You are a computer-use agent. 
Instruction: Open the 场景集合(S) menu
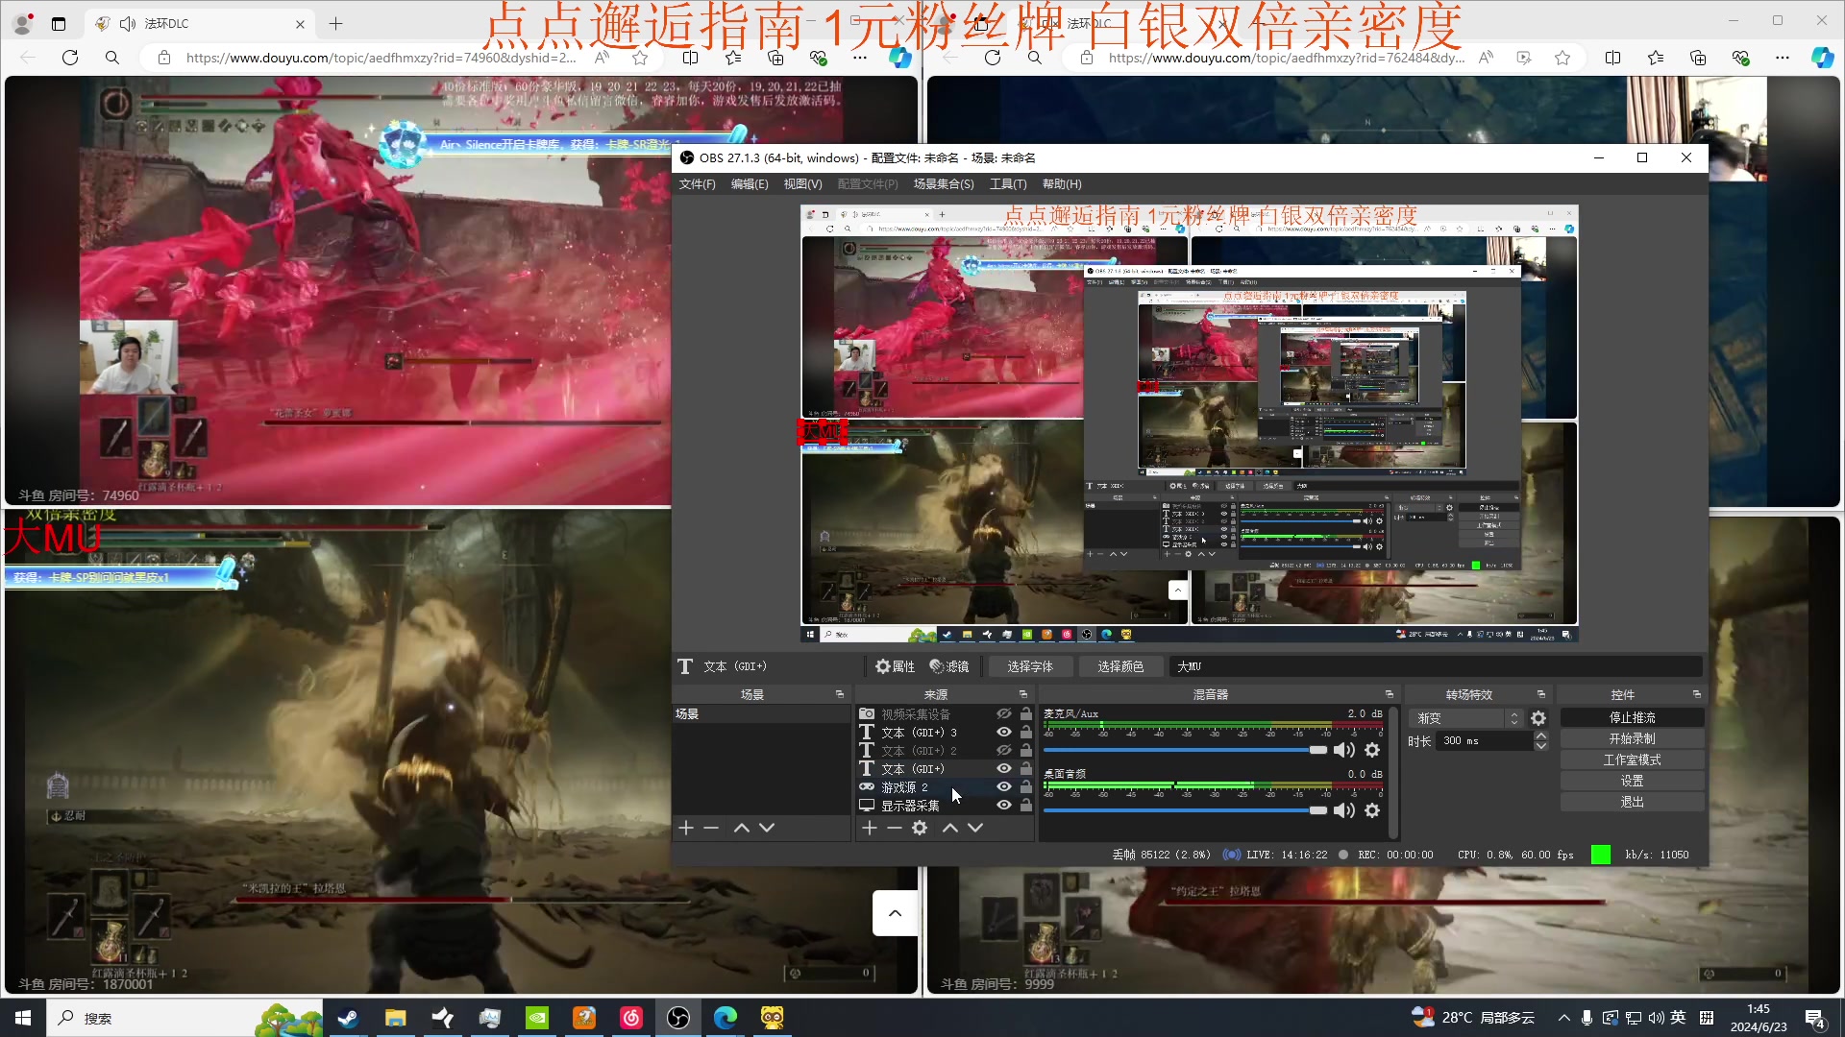pyautogui.click(x=944, y=184)
